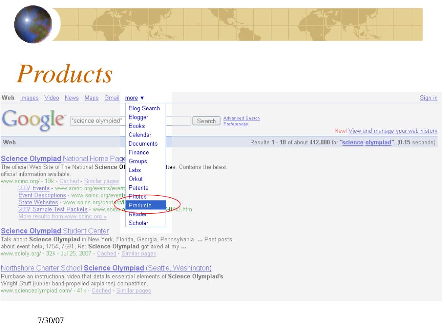The image size is (442, 331).
Task: Click the Sign in link
Action: coord(429,98)
